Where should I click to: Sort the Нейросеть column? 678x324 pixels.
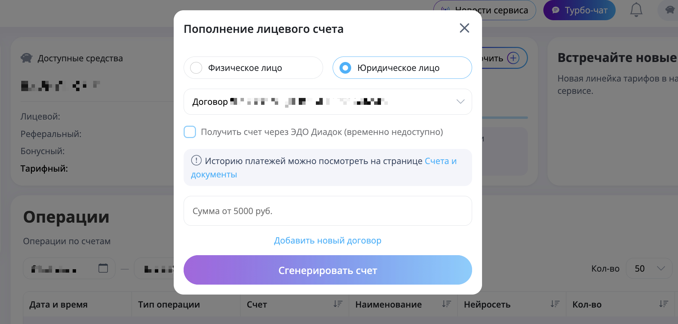coord(555,303)
